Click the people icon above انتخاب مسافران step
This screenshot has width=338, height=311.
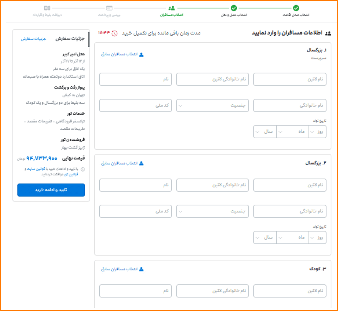click(171, 8)
